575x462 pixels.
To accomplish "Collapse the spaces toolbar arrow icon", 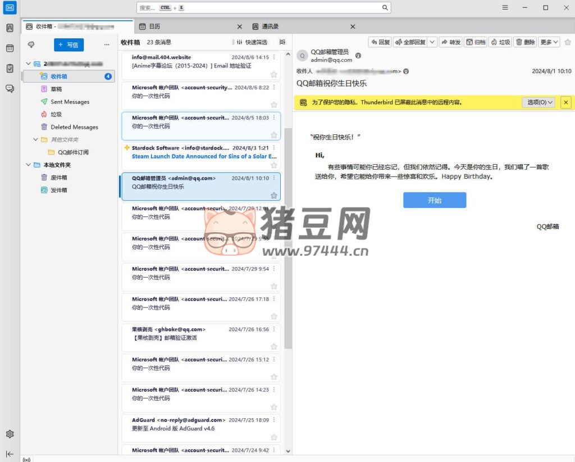I will 10,454.
